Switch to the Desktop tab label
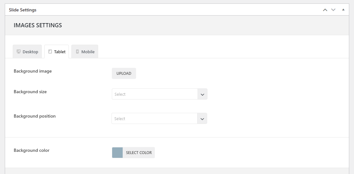 [30, 52]
